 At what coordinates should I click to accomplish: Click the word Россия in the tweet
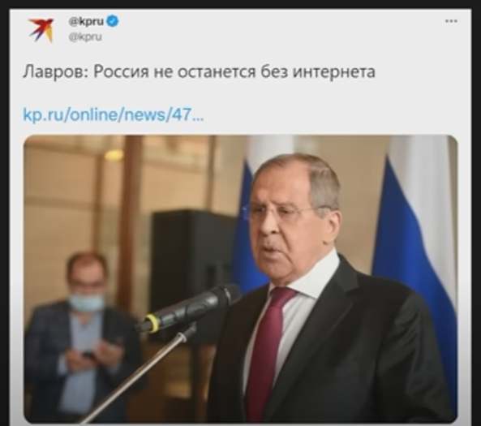[x=121, y=72]
